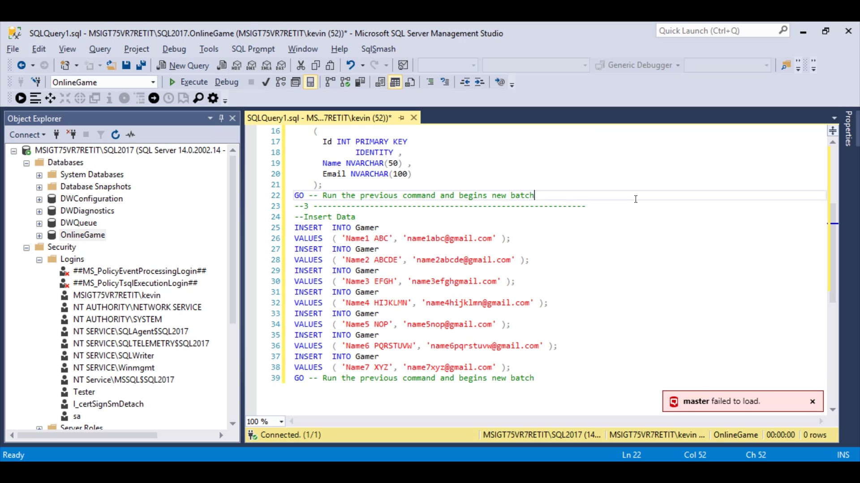Open the database selection dropdown showing OnlineGame
The image size is (860, 483).
point(154,82)
